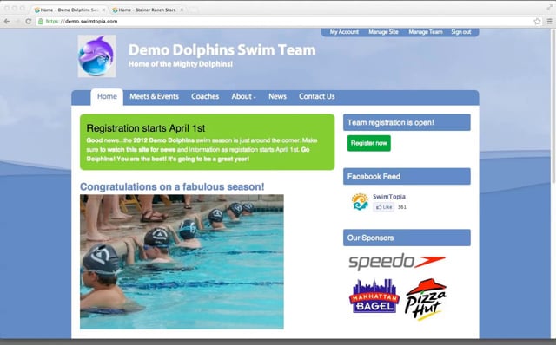Image resolution: width=556 pixels, height=345 pixels.
Task: Open the News page
Action: 277,96
